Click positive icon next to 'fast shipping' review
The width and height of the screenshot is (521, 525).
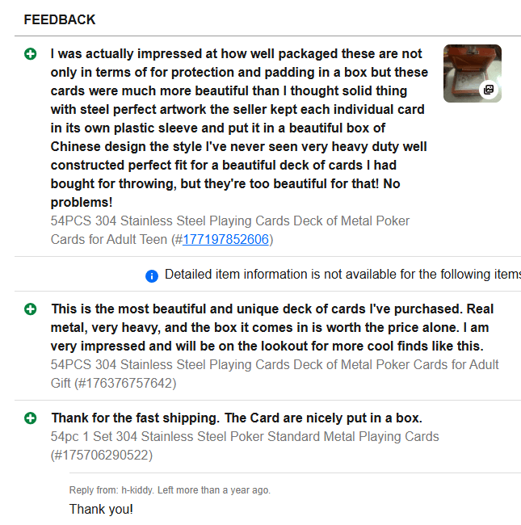pyautogui.click(x=31, y=418)
